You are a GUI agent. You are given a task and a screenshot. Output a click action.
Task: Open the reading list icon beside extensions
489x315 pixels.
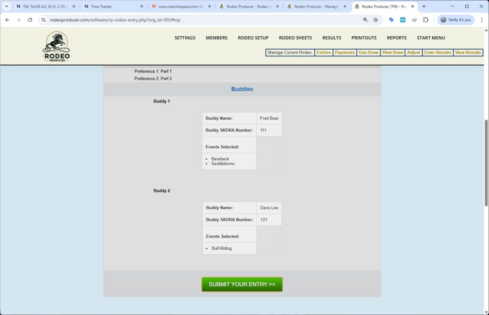coord(414,20)
